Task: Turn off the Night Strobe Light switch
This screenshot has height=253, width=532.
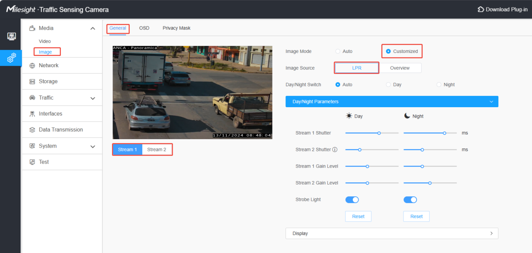Action: point(410,200)
